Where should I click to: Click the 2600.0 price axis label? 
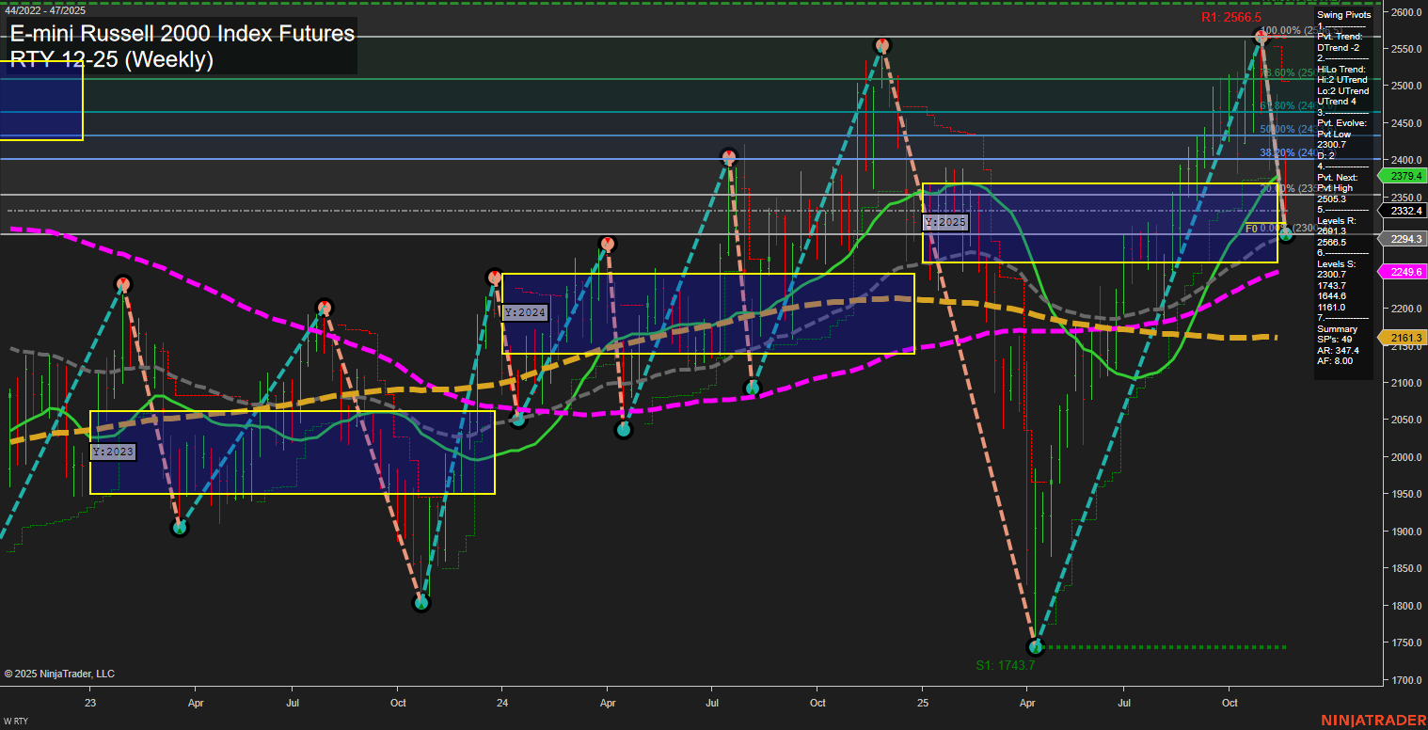coord(1405,12)
